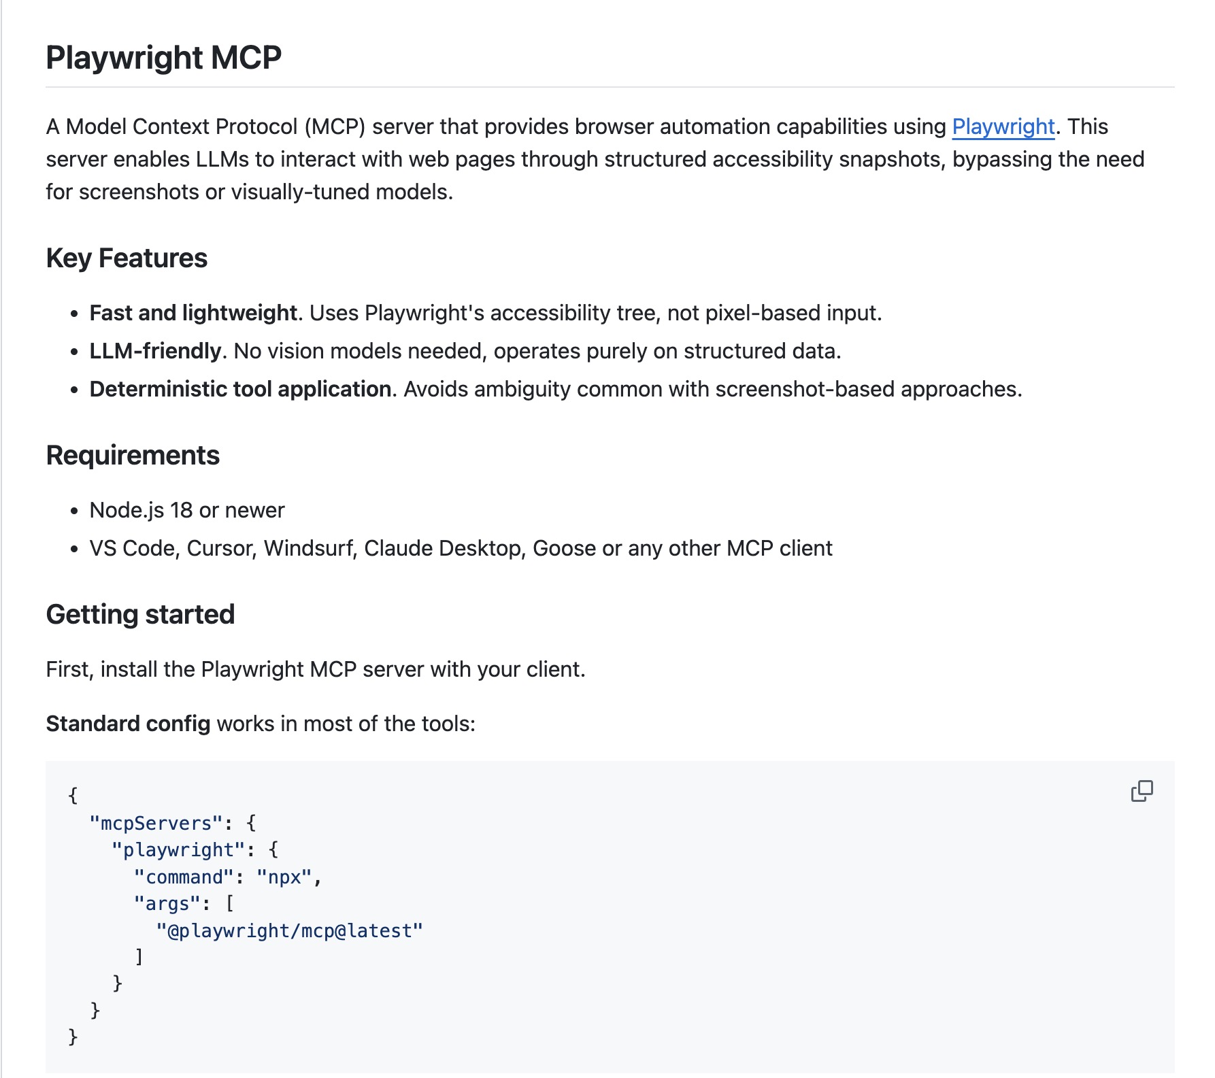Click the Getting started heading
The image size is (1215, 1078).
[139, 613]
